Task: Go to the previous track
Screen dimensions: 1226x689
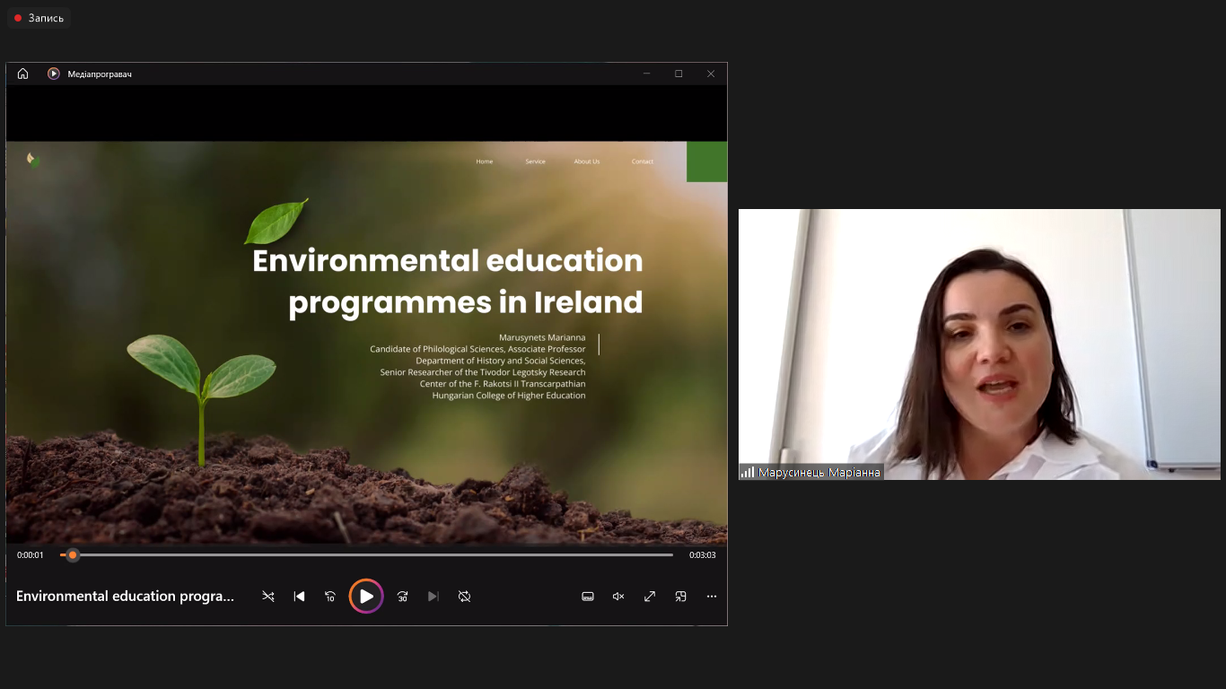Action: click(300, 597)
